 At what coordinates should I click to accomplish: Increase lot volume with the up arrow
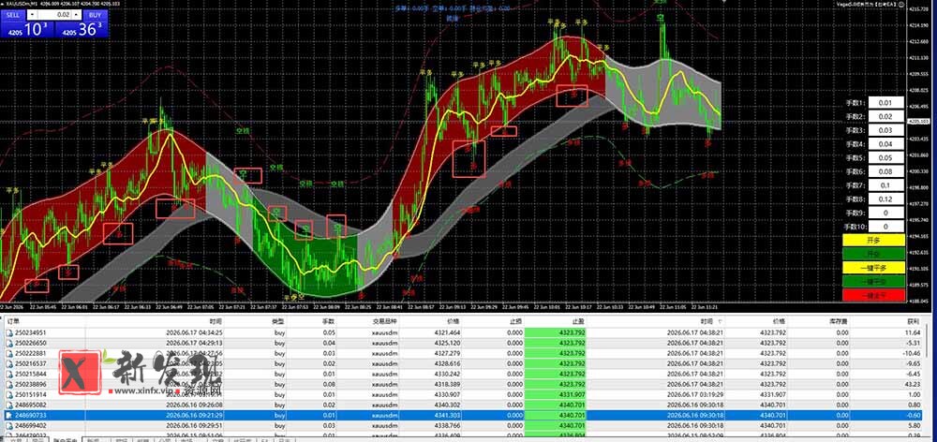coord(77,14)
